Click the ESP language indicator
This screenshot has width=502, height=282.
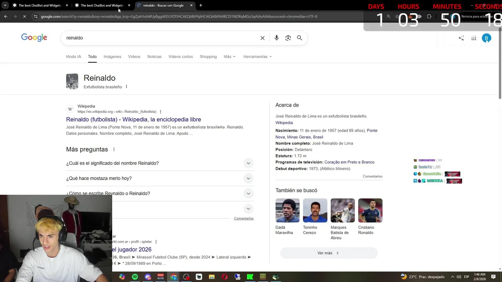coord(466,277)
